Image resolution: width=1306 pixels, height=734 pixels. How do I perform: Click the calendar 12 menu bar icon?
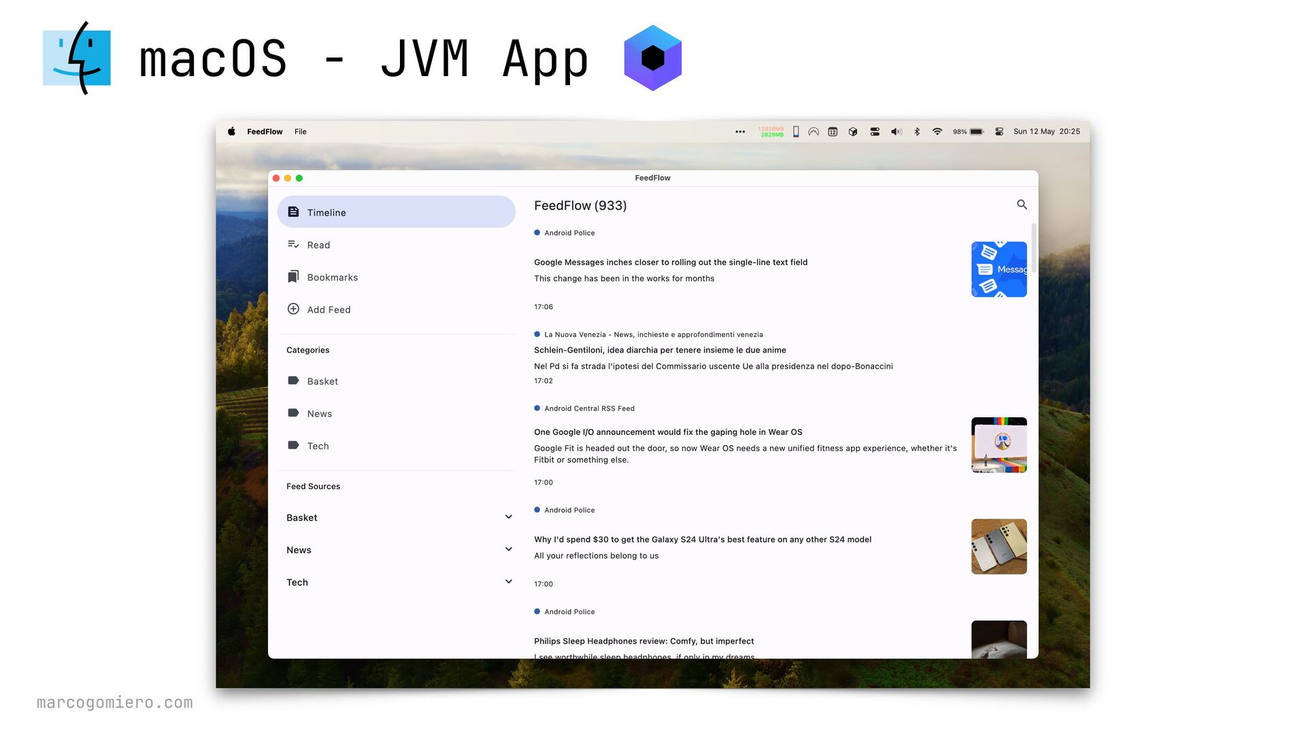click(x=833, y=131)
